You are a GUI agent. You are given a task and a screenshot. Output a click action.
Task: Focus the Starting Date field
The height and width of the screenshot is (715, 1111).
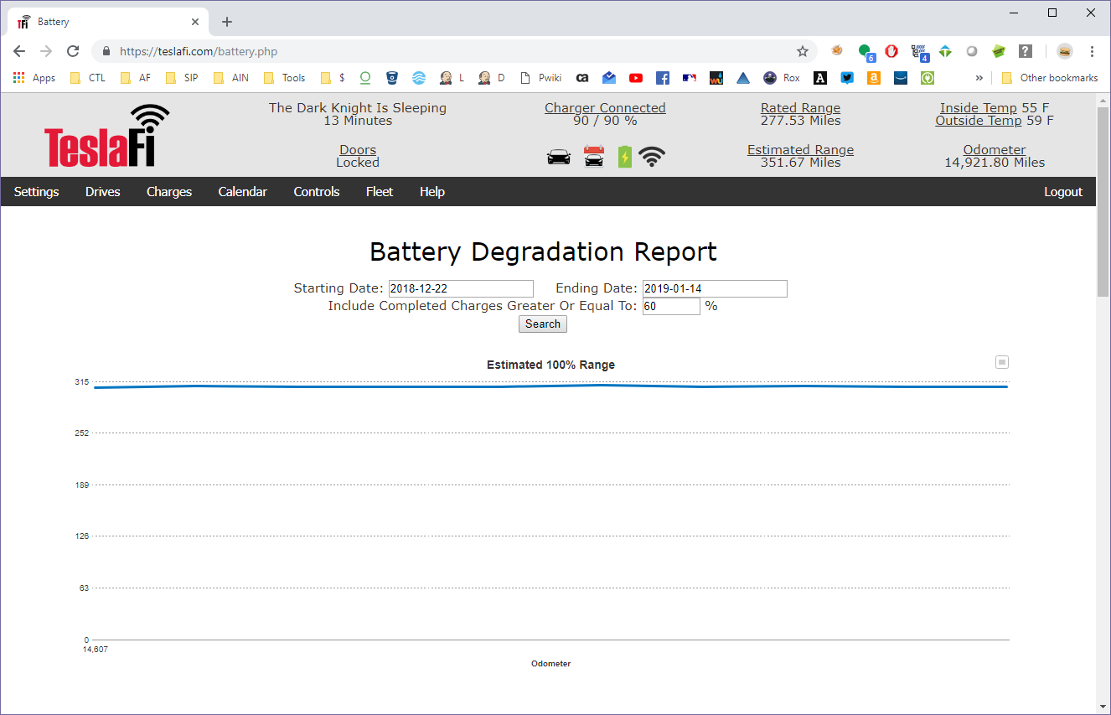coord(461,289)
